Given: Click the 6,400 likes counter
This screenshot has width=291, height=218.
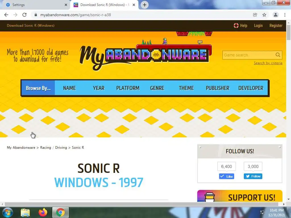Looking at the screenshot, I should click(226, 166).
